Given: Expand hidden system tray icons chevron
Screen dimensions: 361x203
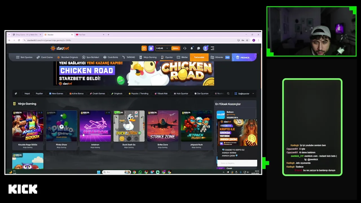Looking at the screenshot, I should click(224, 172).
